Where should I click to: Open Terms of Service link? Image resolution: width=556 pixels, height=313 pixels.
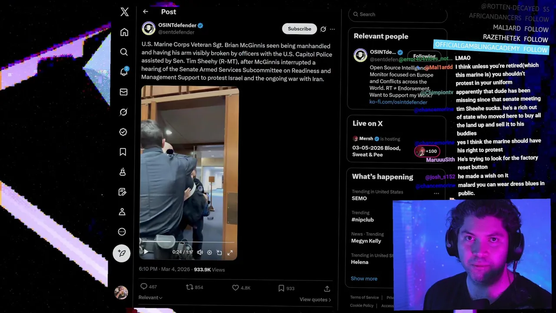pyautogui.click(x=364, y=297)
